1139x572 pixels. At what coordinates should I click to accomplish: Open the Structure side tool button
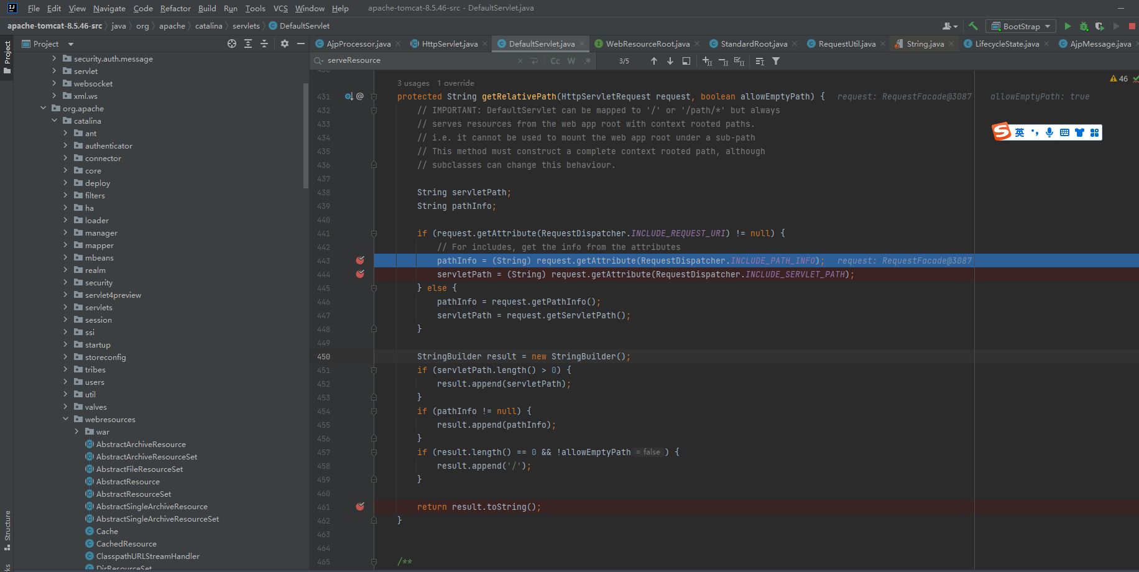[x=7, y=530]
